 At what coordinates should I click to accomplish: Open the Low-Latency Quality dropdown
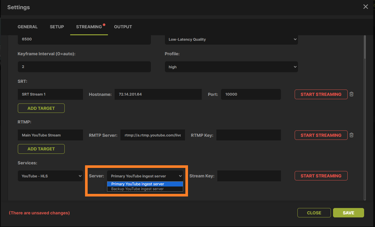(x=231, y=39)
